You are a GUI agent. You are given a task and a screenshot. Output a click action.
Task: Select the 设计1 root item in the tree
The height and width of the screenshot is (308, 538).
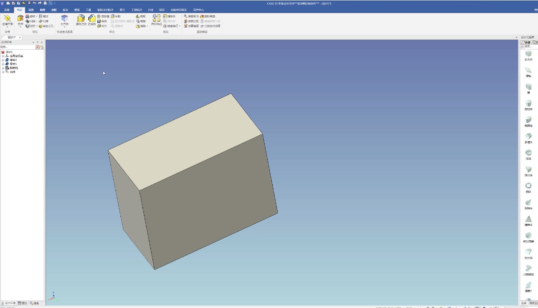pos(10,52)
